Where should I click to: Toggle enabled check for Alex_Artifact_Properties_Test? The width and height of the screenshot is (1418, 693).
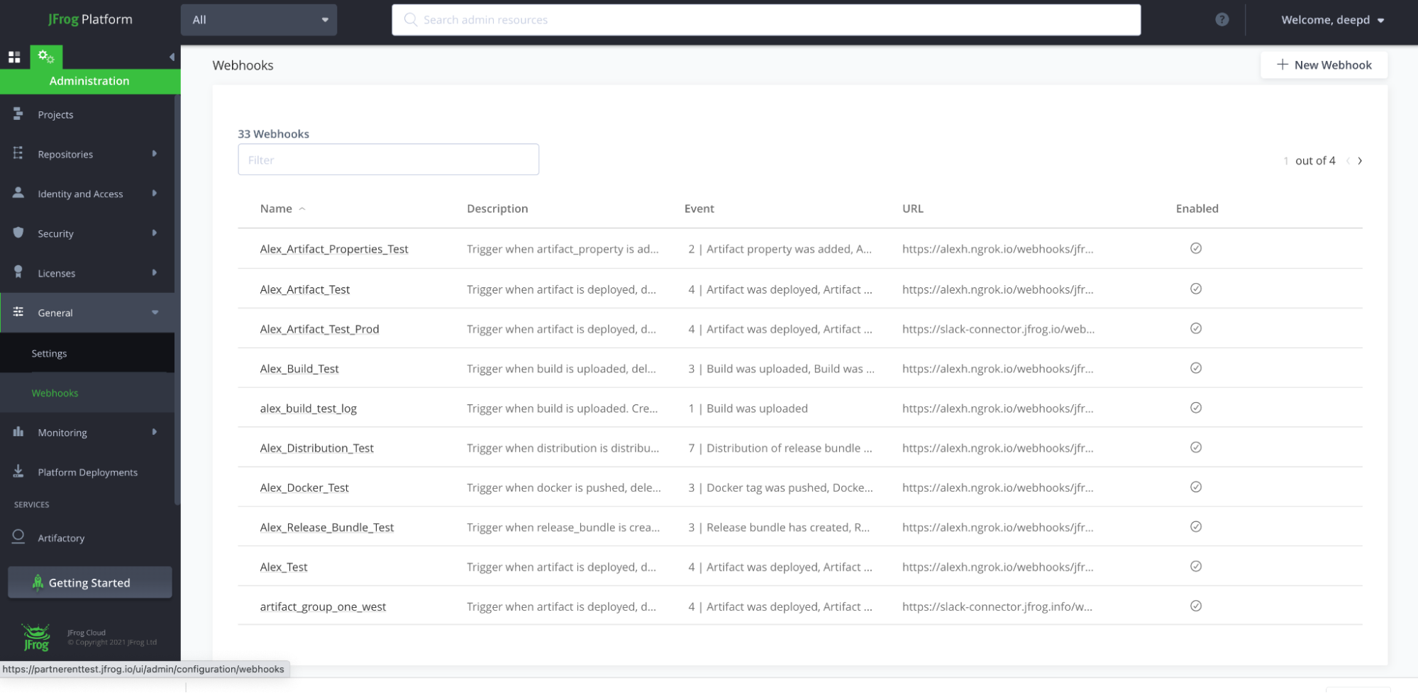pos(1195,248)
